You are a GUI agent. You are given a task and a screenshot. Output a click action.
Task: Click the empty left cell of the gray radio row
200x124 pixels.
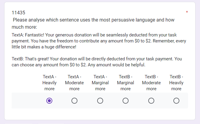click(x=25, y=101)
